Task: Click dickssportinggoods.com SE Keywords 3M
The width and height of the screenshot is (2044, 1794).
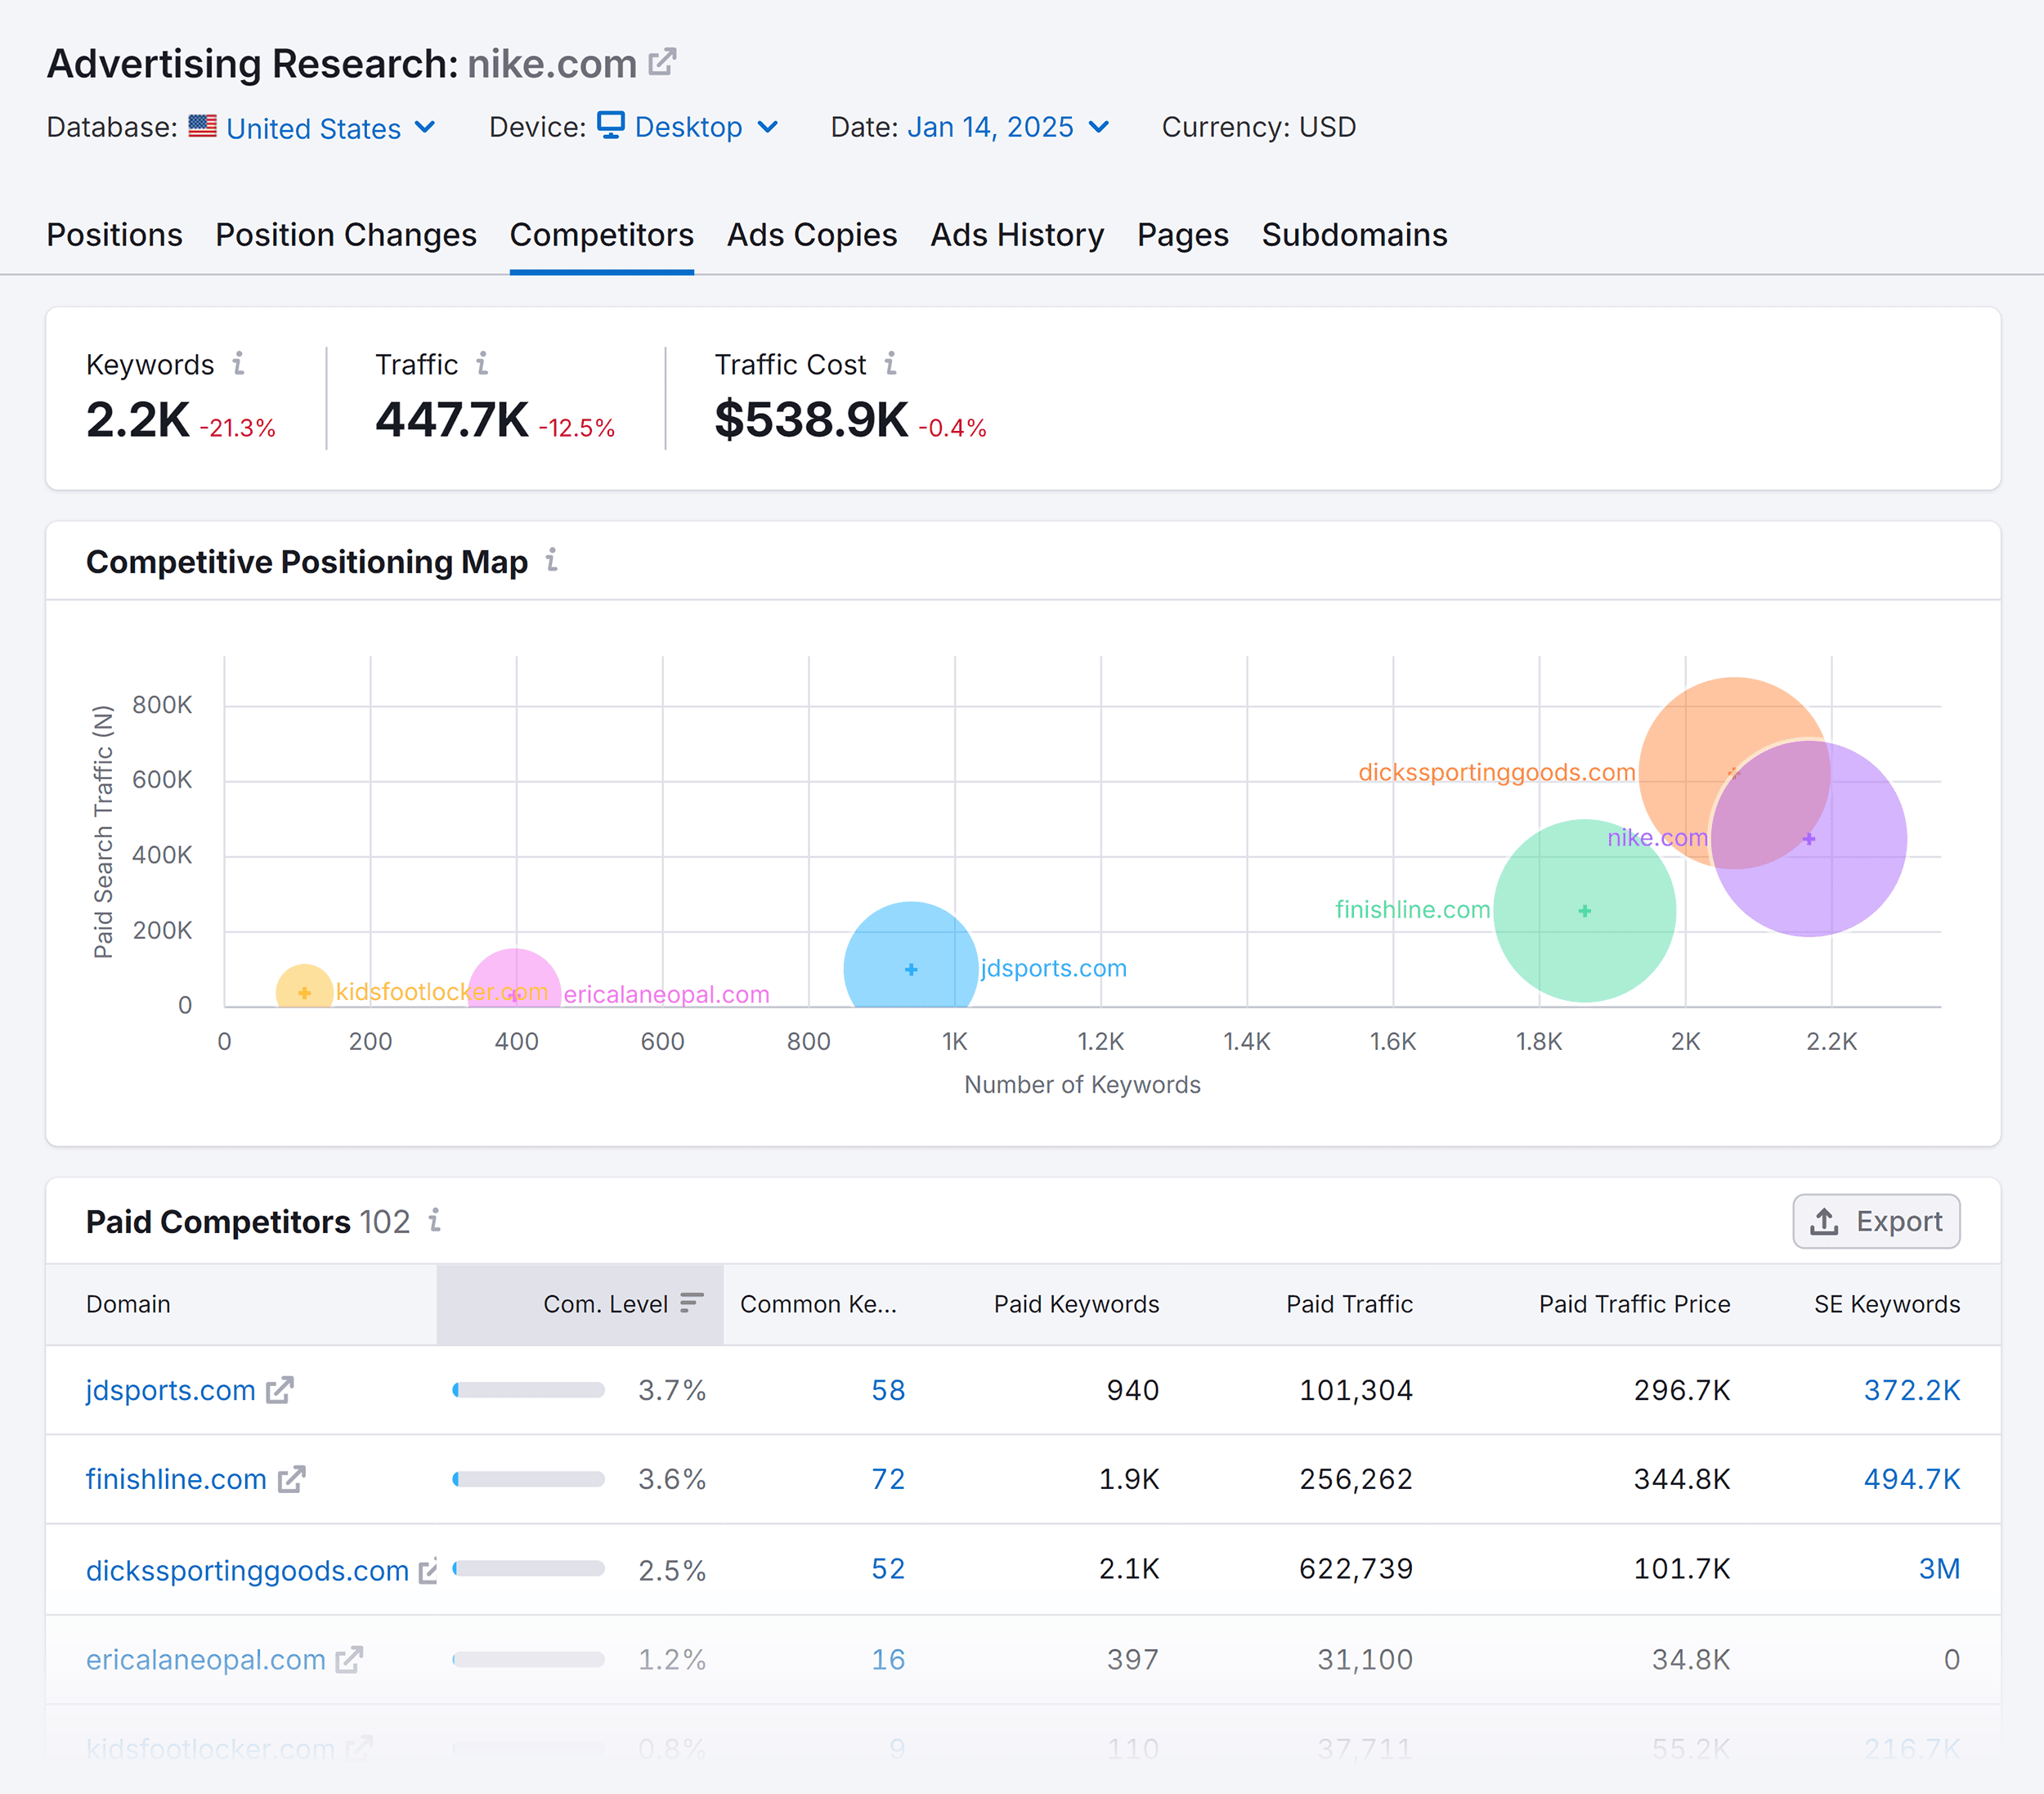Action: click(x=1939, y=1568)
